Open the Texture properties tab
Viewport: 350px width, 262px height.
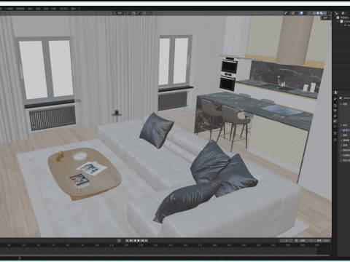[335, 140]
